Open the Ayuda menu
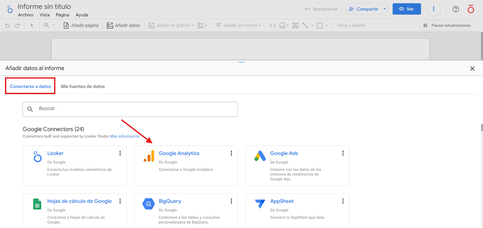The height and width of the screenshot is (228, 483). click(82, 15)
